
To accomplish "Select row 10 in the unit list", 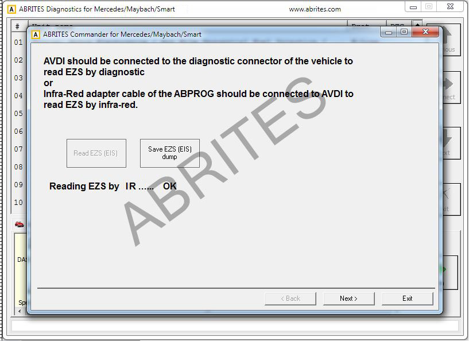I will pos(18,202).
